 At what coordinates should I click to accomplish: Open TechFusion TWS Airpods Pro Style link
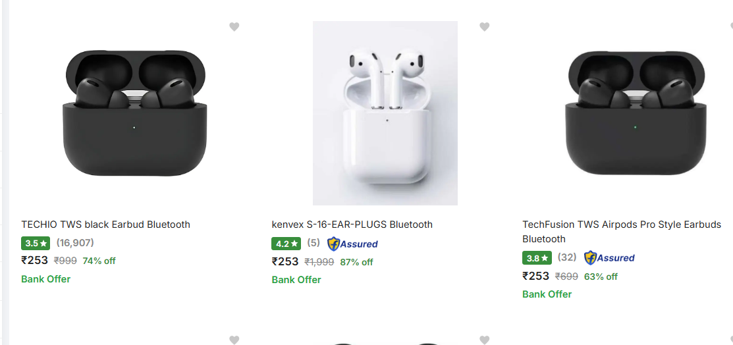tap(621, 225)
